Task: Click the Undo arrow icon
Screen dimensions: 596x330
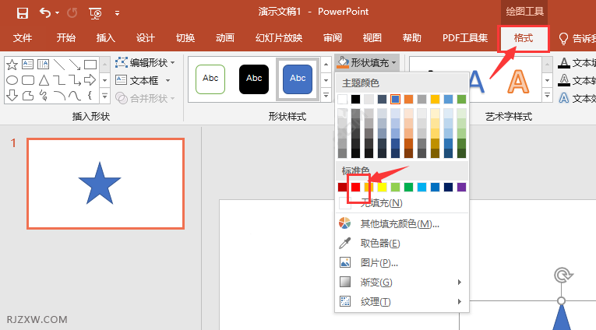Action: coord(44,12)
